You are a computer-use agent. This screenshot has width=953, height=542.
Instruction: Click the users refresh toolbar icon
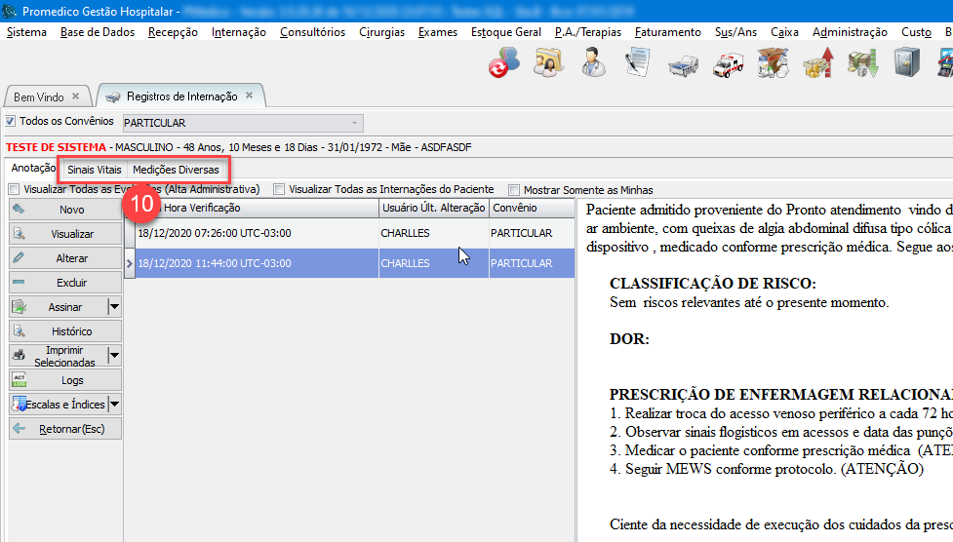503,64
